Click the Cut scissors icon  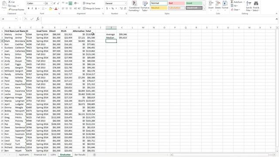coord(10,2)
